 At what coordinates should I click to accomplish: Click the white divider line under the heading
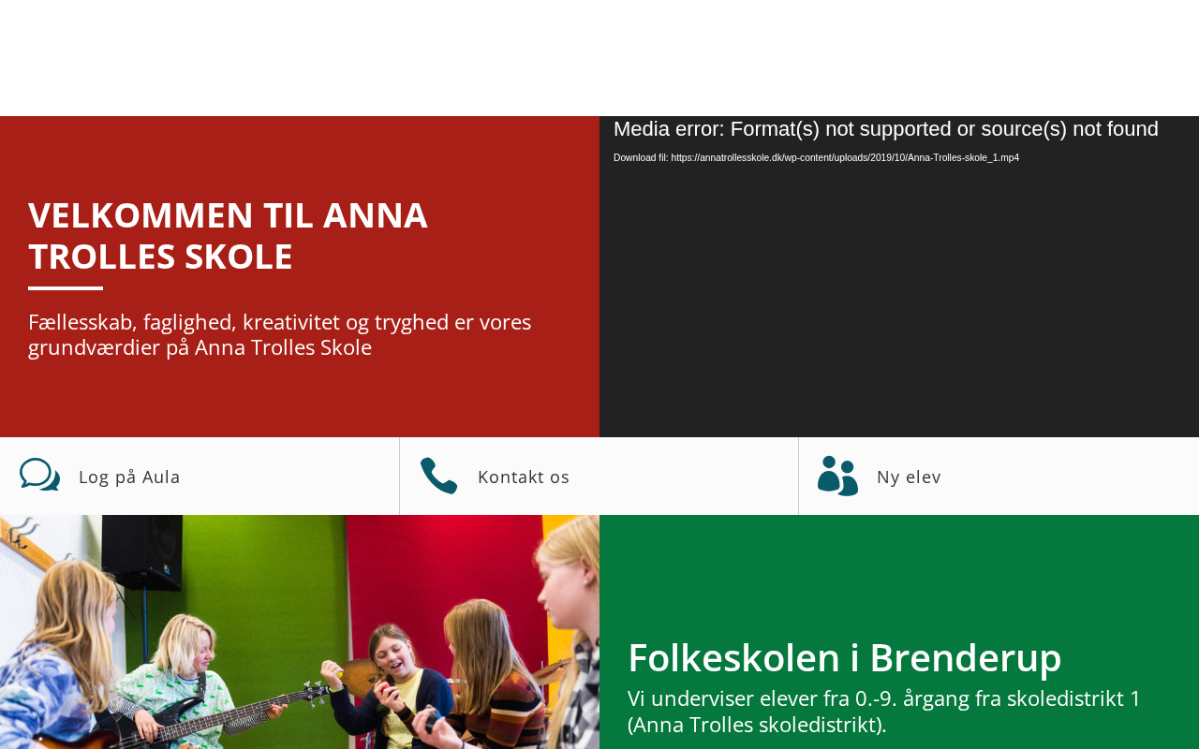click(x=66, y=288)
